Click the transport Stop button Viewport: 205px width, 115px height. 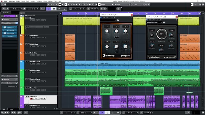[x=54, y=9]
